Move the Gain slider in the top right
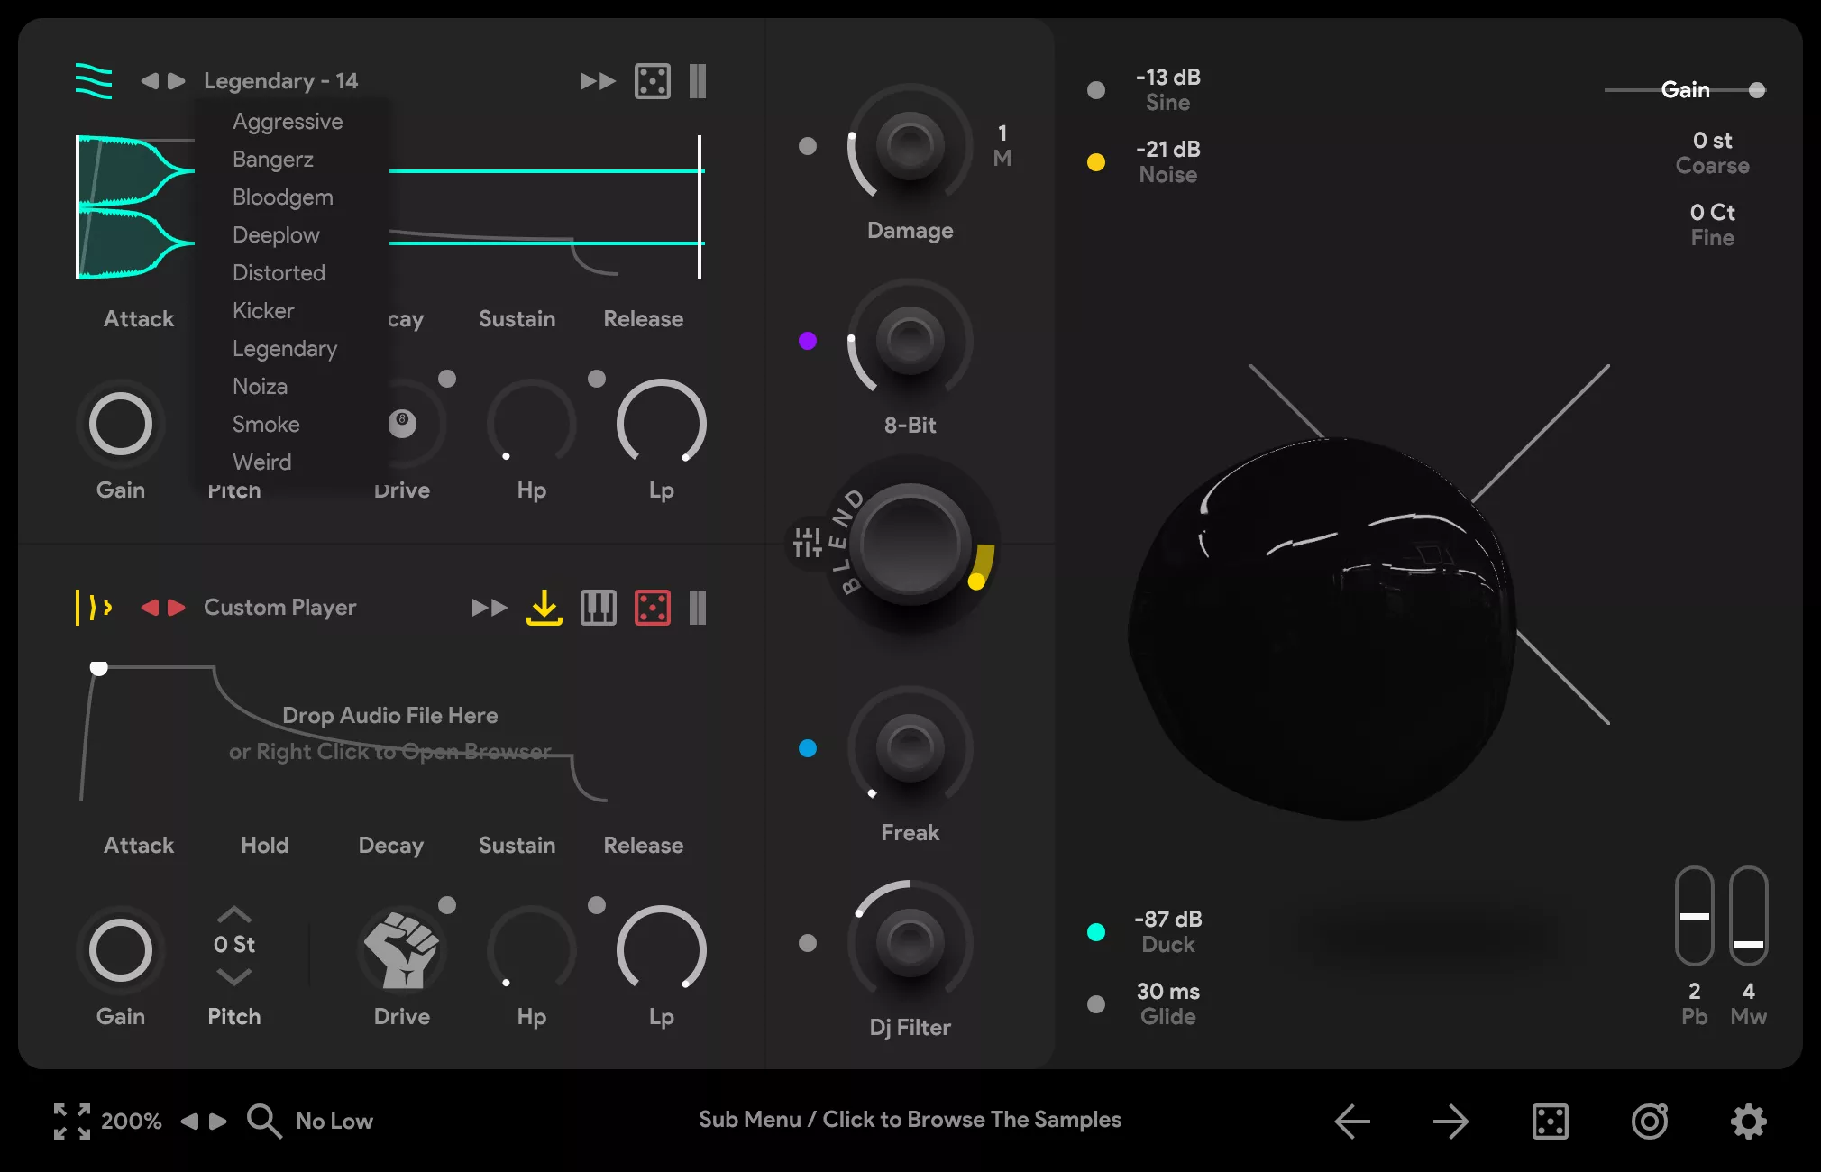This screenshot has width=1821, height=1172. tap(1757, 89)
